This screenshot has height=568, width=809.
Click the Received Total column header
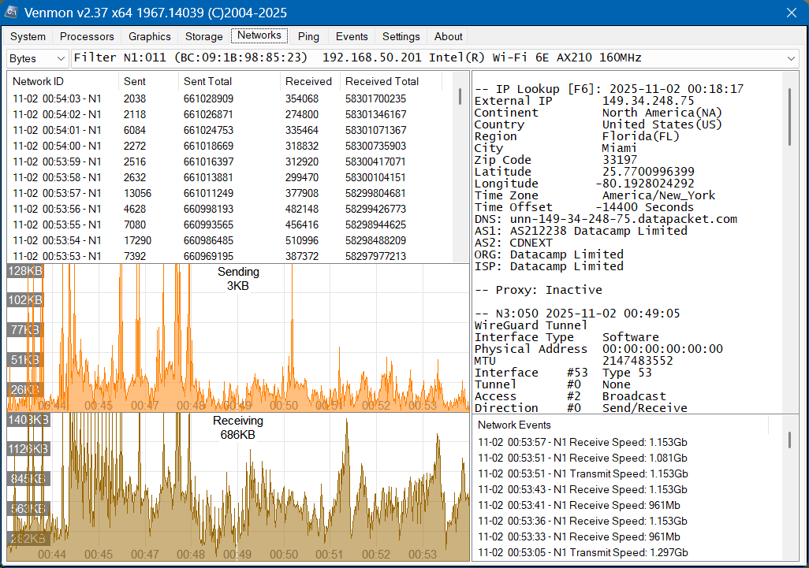382,81
